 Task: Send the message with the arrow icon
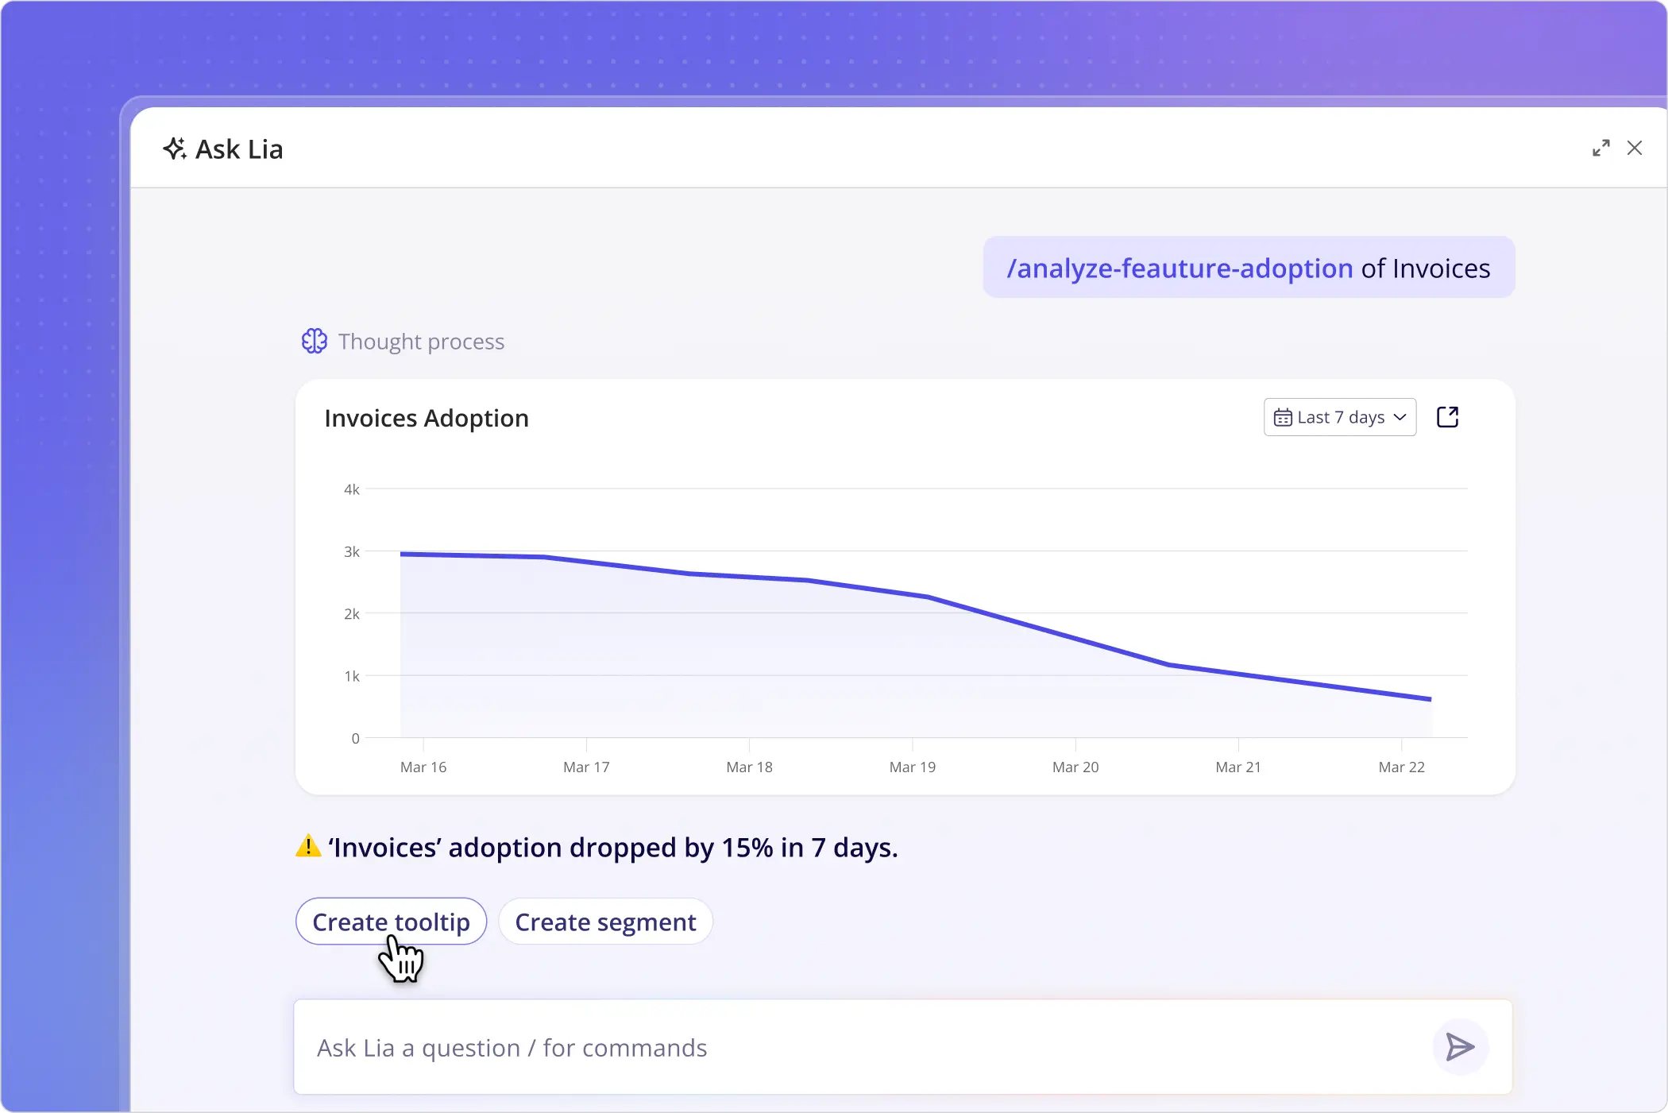1460,1047
